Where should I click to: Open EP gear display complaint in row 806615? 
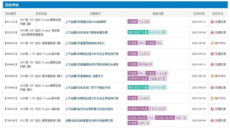pyautogui.click(x=92, y=54)
